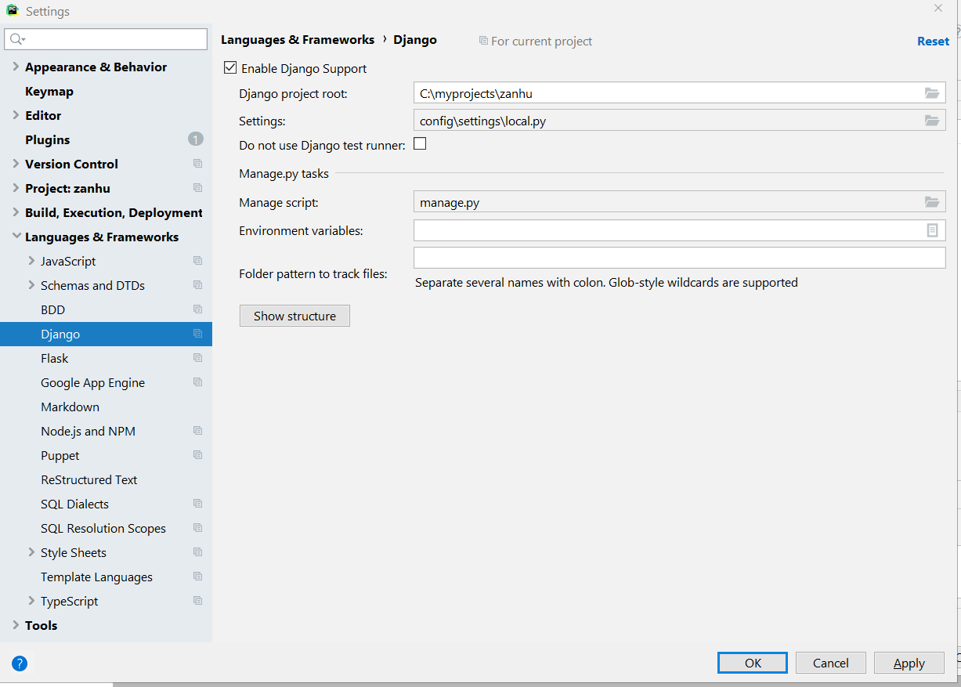Viewport: 961px width, 687px height.
Task: Click project-level icon beside Schemas and DTDs
Action: 197,285
